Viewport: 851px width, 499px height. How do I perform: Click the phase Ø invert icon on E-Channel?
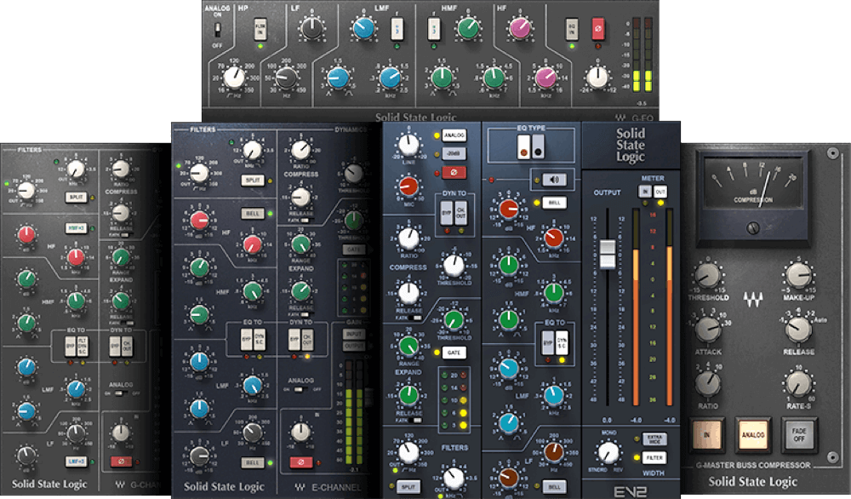[x=300, y=462]
